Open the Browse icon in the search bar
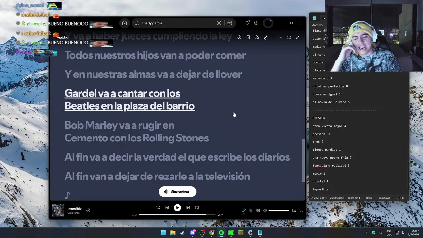 click(230, 23)
